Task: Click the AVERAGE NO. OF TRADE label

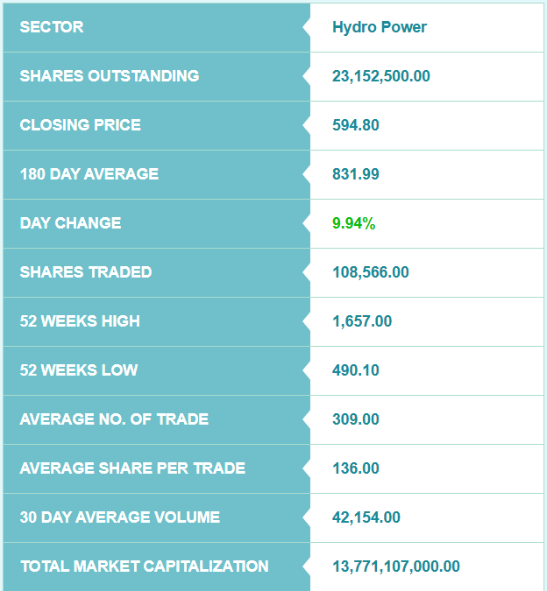Action: 114,419
